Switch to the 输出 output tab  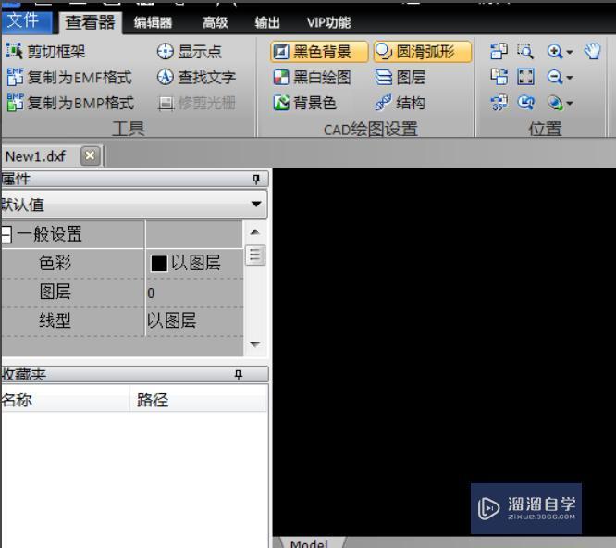pos(267,22)
